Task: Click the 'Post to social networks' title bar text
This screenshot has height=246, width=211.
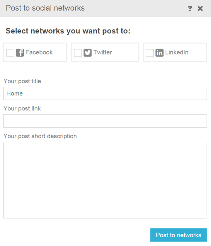Action: click(45, 8)
